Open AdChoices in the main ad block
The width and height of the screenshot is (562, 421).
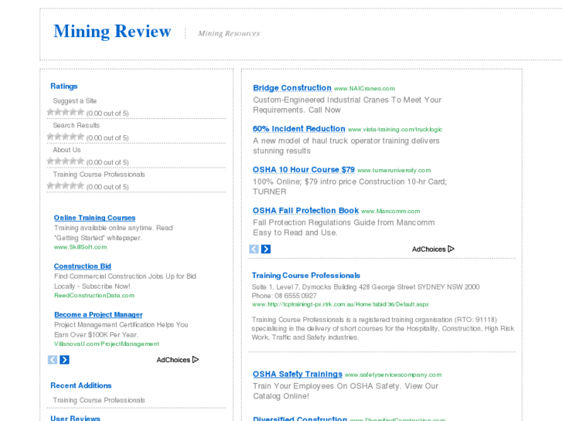tap(433, 249)
